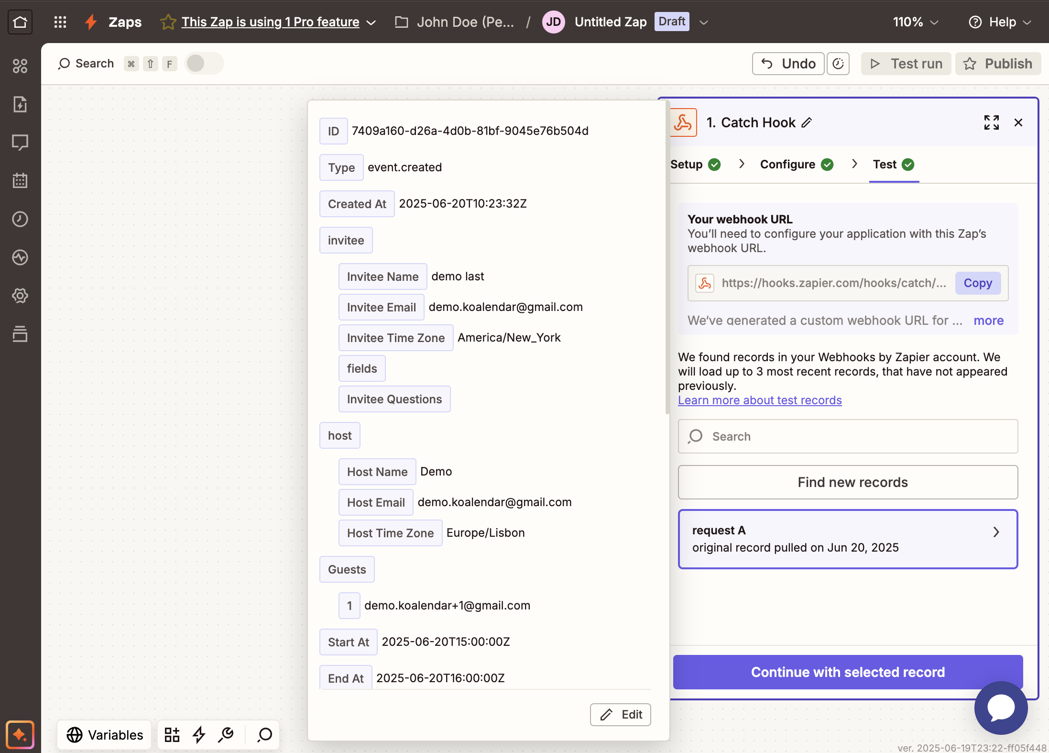Image resolution: width=1049 pixels, height=753 pixels.
Task: Click the canvas Search in the top toolbar
Action: pos(86,64)
